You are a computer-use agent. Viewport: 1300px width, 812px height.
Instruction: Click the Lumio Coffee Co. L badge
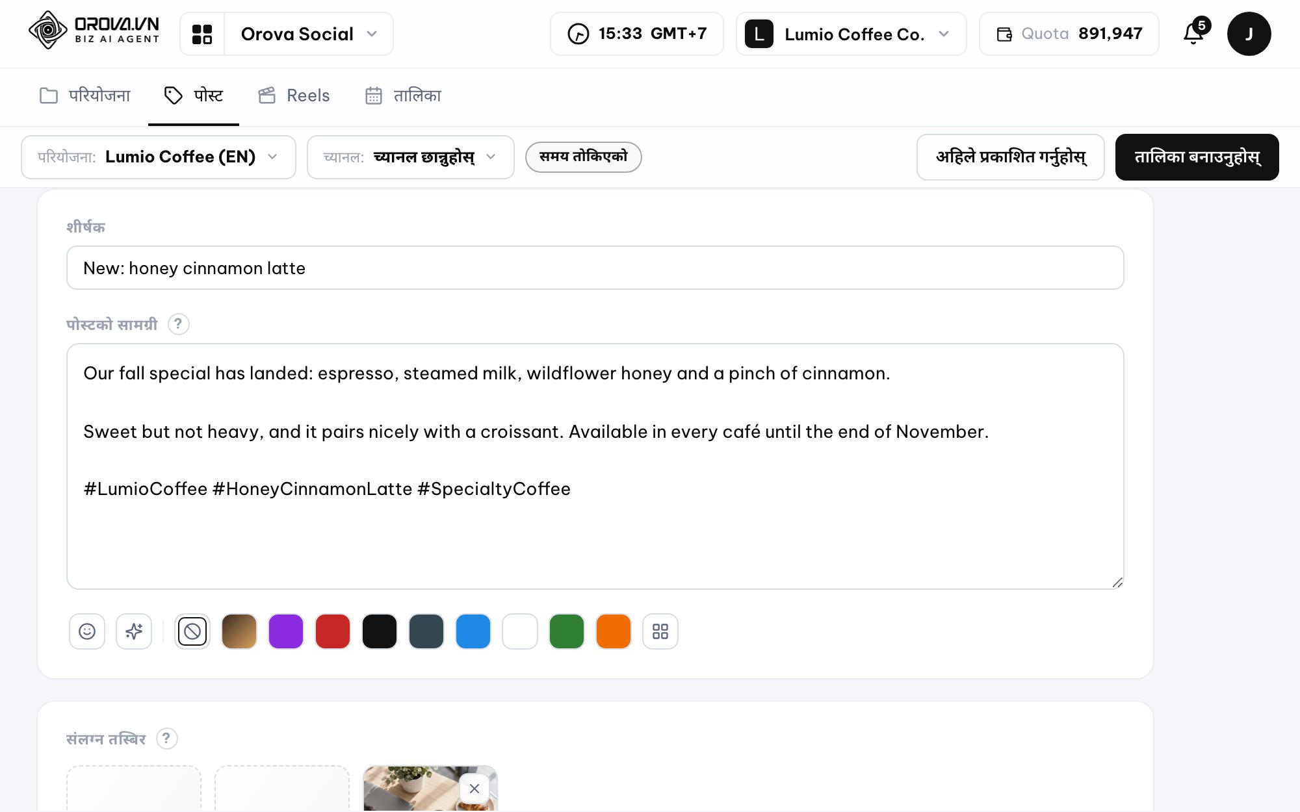pyautogui.click(x=759, y=34)
